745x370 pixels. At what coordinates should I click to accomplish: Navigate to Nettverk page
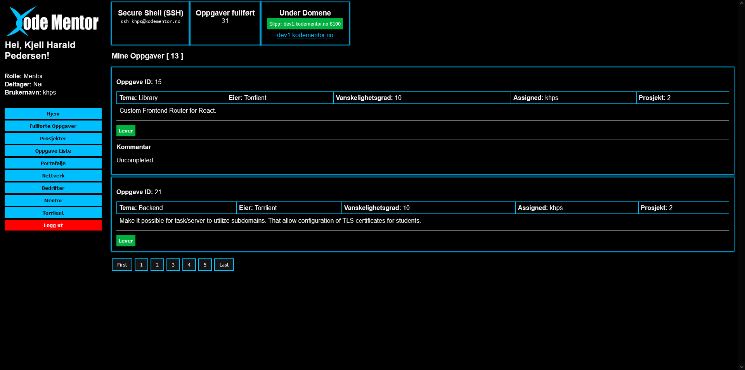53,176
